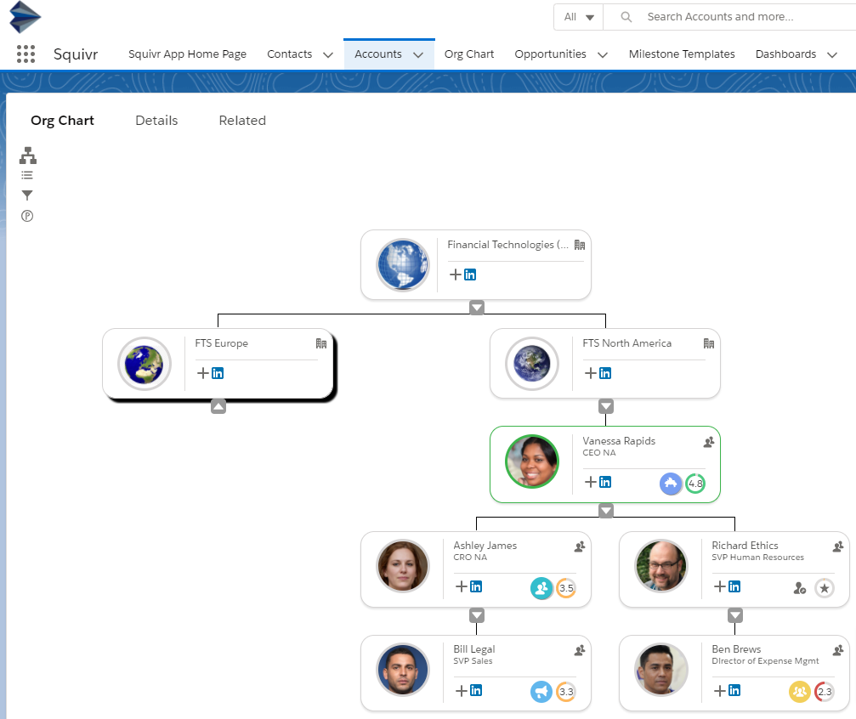Go to Milestone Templates
The height and width of the screenshot is (719, 856).
(681, 54)
